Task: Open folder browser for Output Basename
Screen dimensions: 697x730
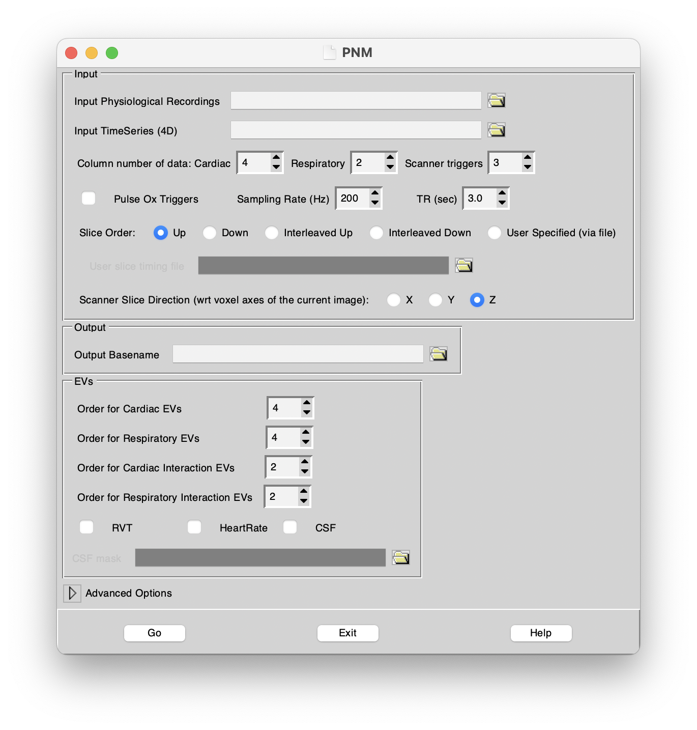Action: click(x=439, y=353)
